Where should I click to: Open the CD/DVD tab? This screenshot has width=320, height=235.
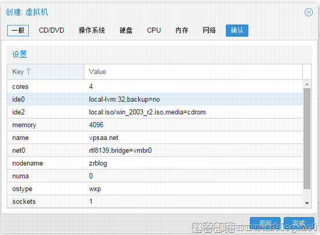(x=51, y=31)
